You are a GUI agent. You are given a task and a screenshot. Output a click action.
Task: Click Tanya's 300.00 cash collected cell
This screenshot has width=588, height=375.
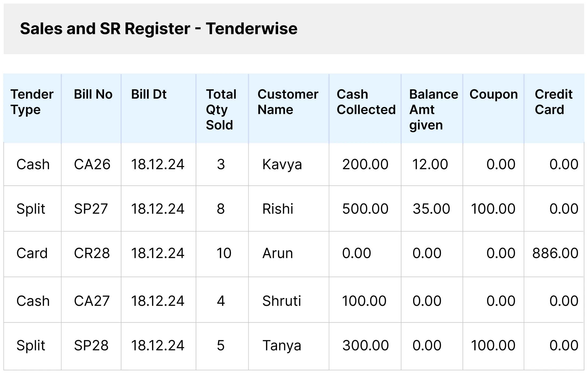pos(365,345)
